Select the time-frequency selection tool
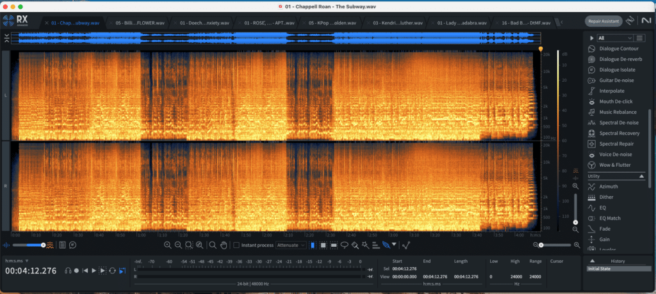The image size is (656, 294). (323, 245)
